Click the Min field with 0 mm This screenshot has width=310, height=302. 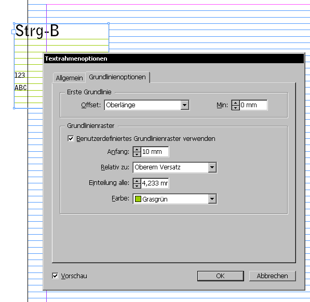tap(253, 105)
